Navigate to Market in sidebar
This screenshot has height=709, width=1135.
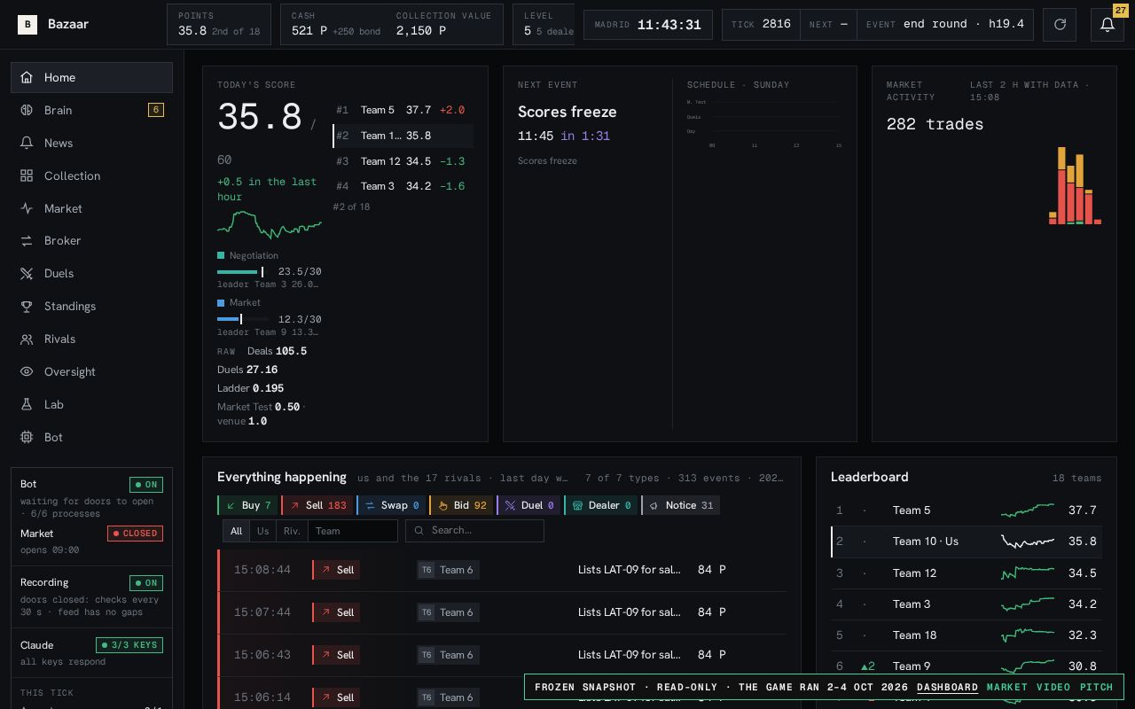(91, 208)
